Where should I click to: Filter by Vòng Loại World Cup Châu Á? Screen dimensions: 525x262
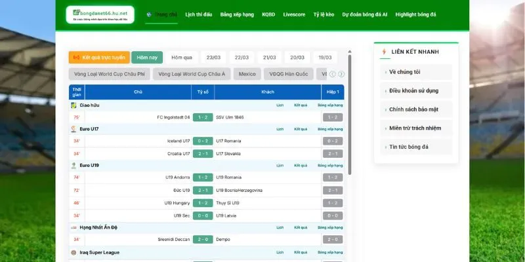click(192, 74)
